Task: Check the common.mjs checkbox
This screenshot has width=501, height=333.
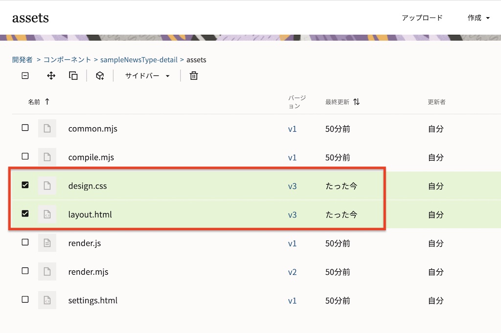Action: pos(25,128)
